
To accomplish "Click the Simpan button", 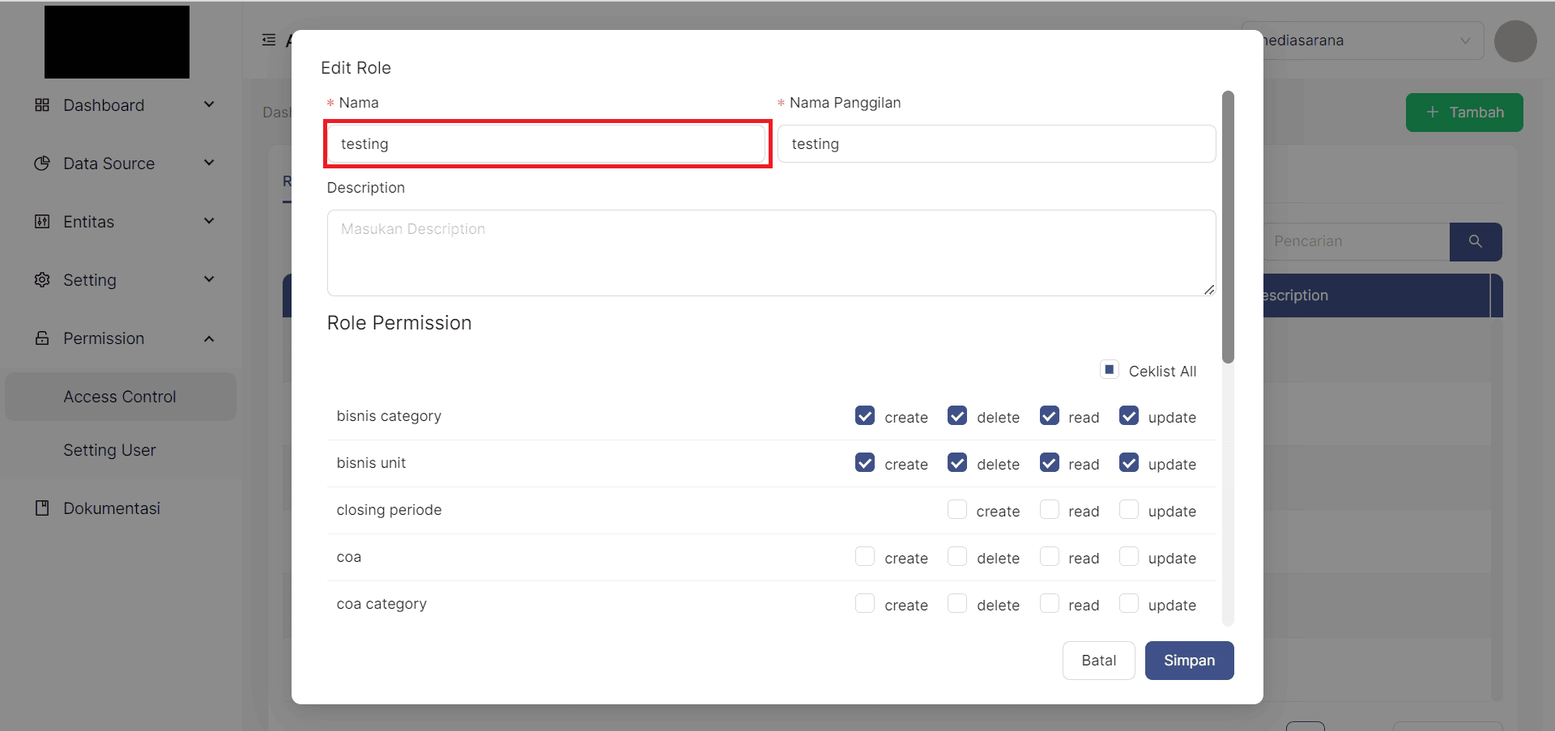I will 1189,661.
